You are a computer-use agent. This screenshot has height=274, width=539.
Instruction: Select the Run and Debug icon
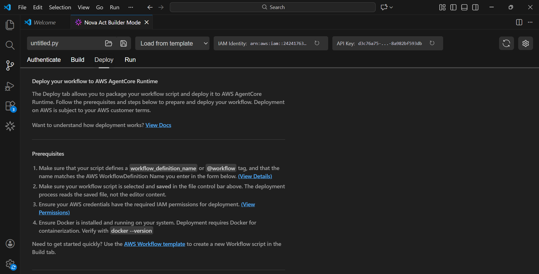pos(9,86)
